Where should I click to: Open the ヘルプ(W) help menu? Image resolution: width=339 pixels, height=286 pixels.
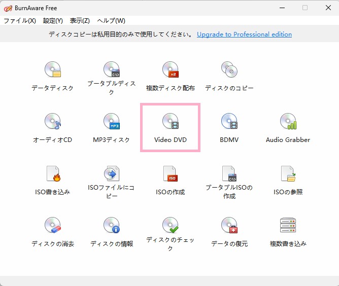(111, 21)
